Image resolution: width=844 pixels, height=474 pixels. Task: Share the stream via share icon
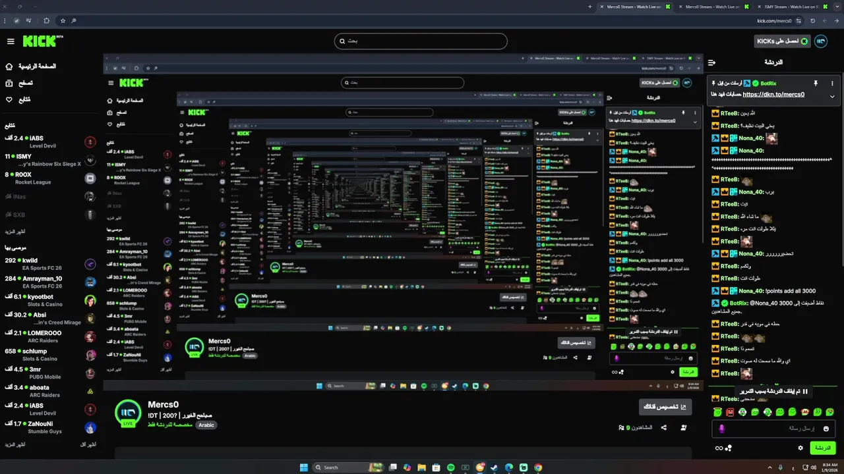click(663, 428)
